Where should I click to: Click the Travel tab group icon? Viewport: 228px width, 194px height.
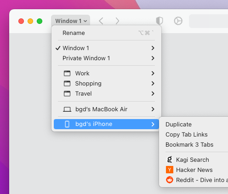click(67, 94)
